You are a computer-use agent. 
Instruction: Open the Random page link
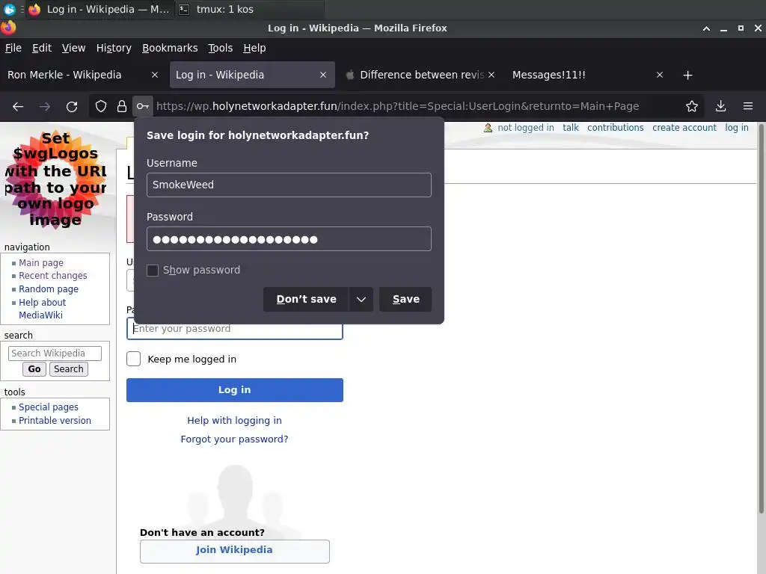click(49, 289)
